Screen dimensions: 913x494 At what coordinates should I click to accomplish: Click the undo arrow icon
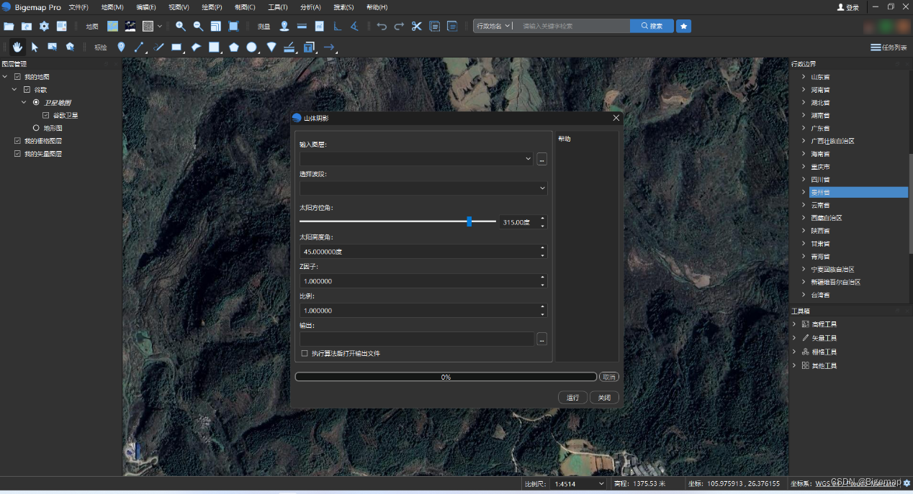pyautogui.click(x=382, y=27)
